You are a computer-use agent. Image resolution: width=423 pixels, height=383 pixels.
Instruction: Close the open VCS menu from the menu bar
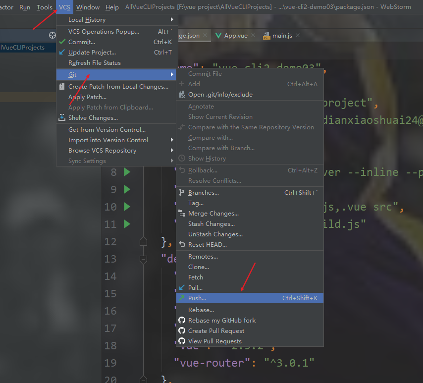coord(64,7)
